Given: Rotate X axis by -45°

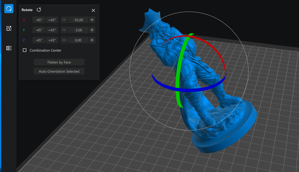Looking at the screenshot, I should coord(39,20).
